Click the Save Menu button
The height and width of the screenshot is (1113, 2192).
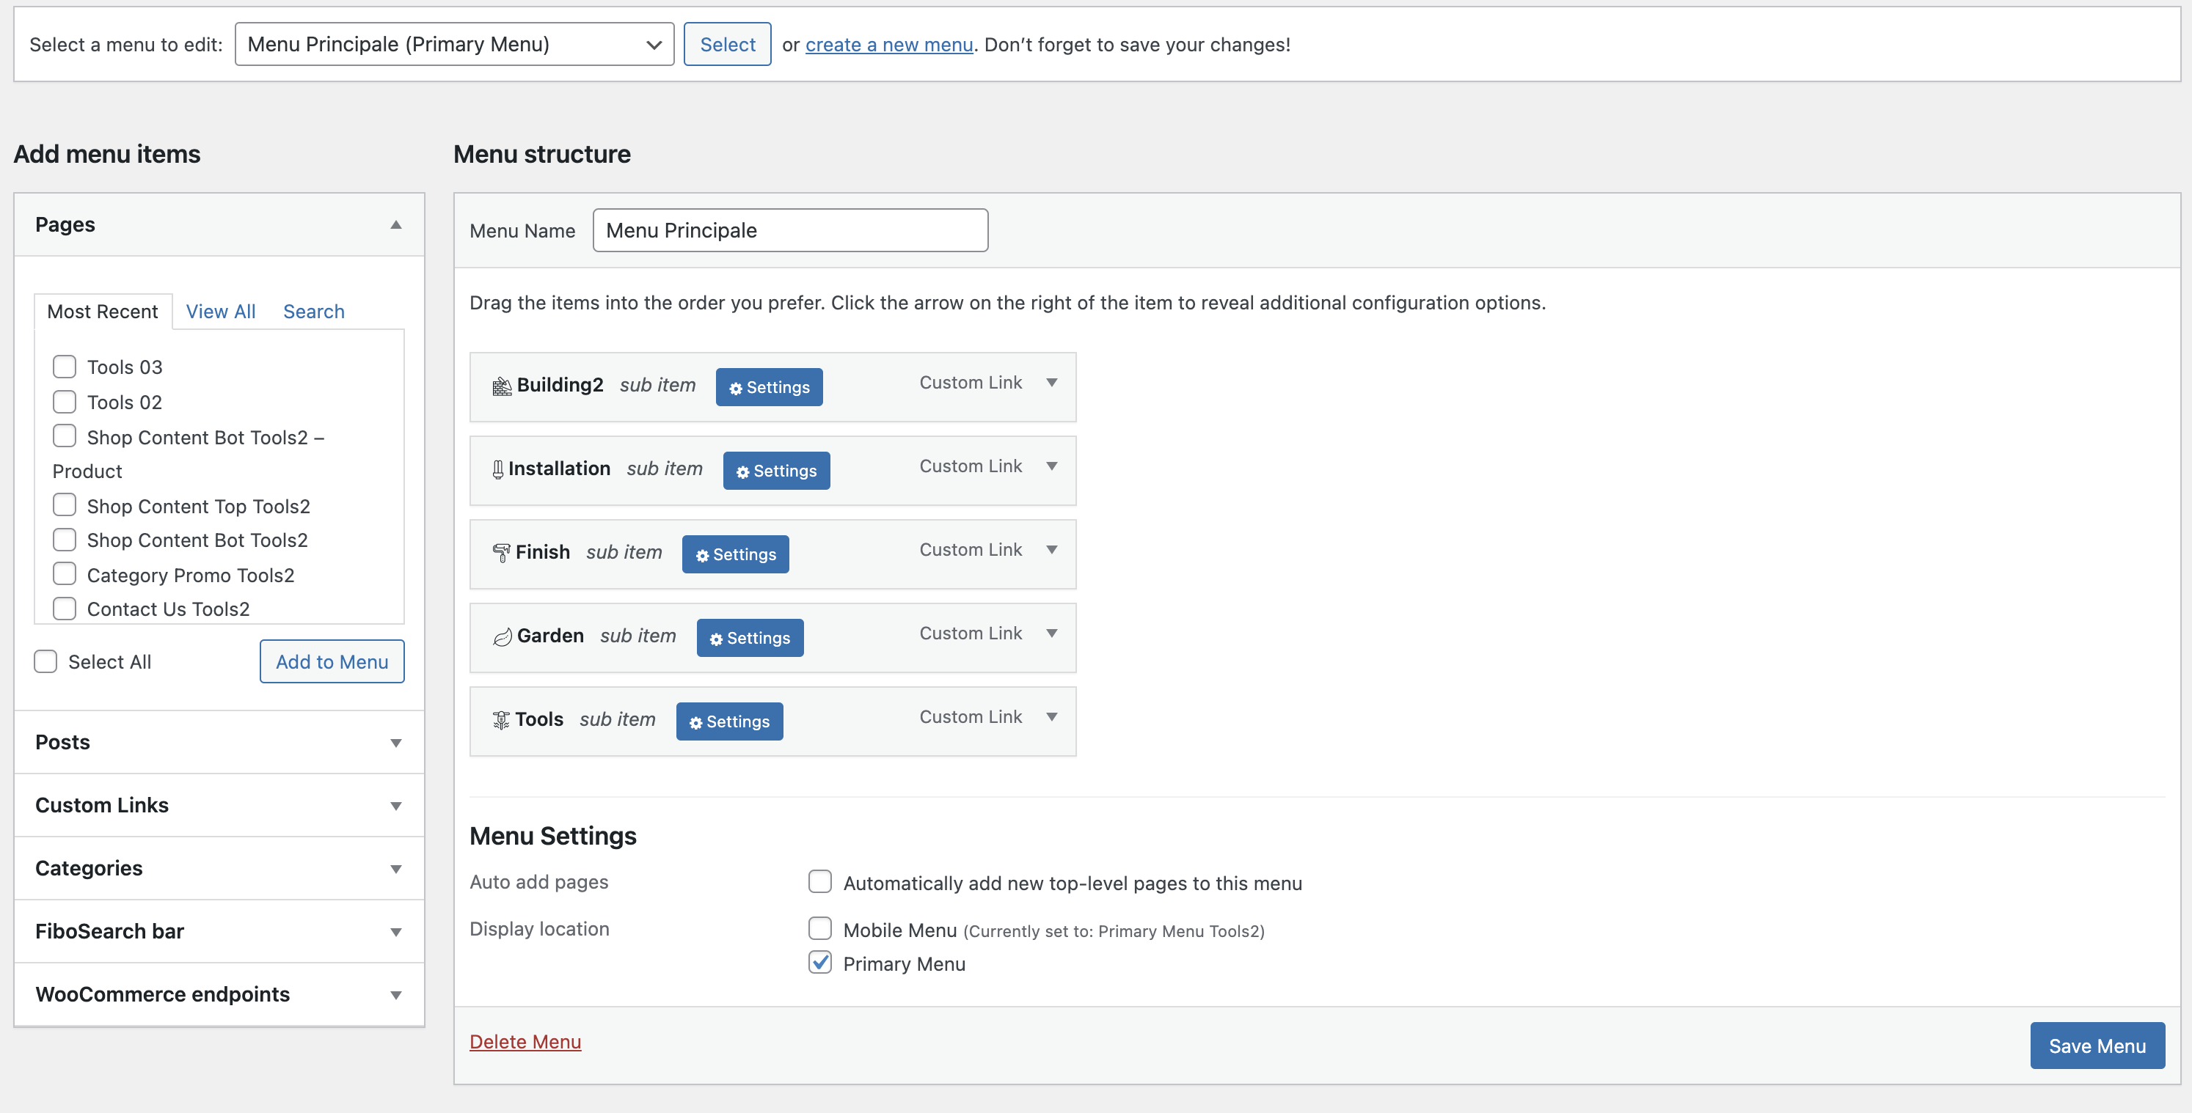tap(2097, 1046)
